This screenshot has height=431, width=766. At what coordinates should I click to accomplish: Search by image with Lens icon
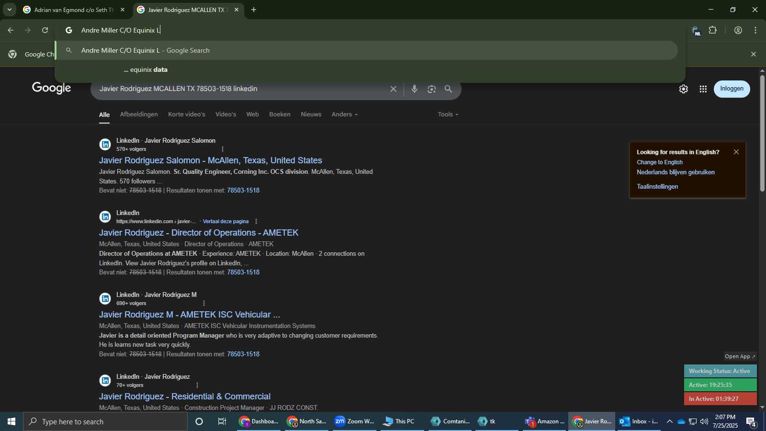(x=432, y=89)
